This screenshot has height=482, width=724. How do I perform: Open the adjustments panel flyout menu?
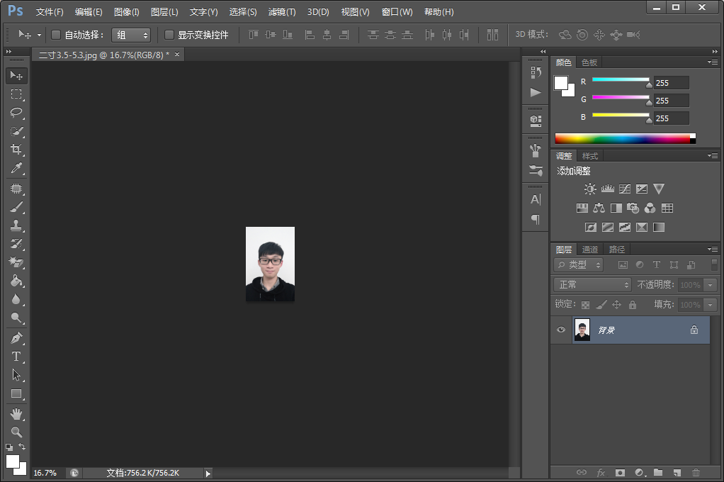click(713, 156)
